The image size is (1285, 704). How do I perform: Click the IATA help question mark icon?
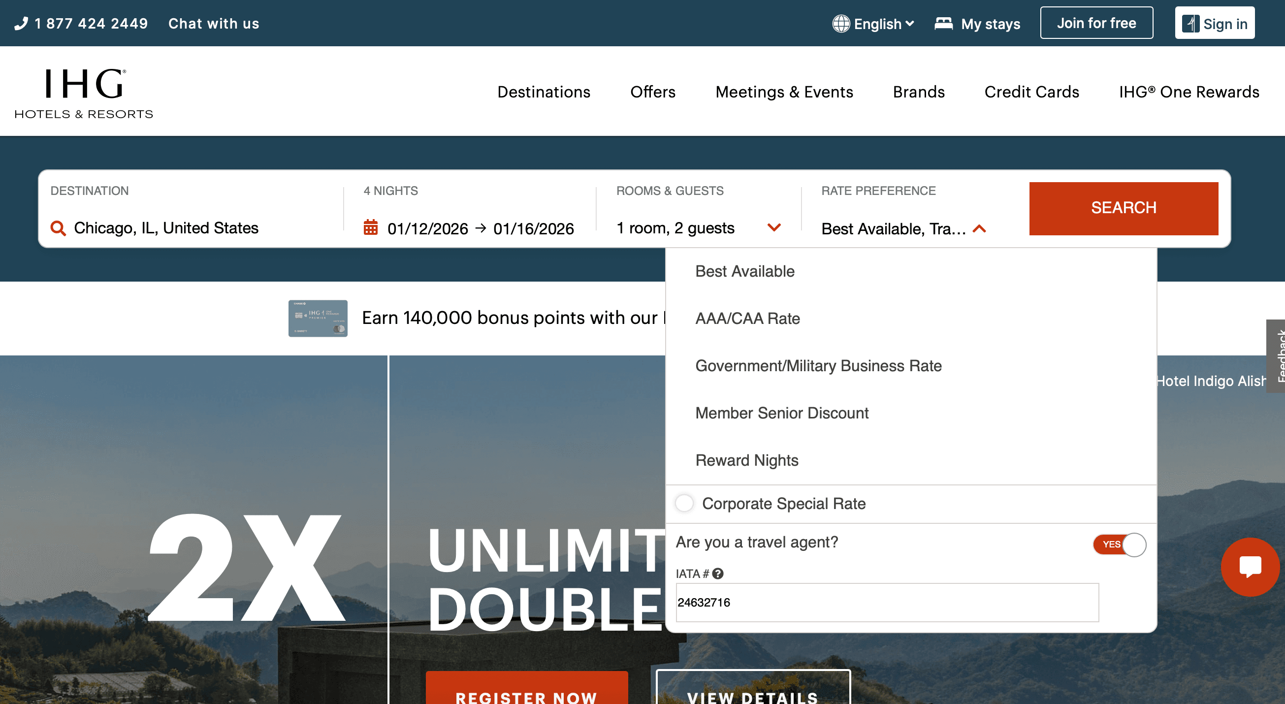click(718, 574)
